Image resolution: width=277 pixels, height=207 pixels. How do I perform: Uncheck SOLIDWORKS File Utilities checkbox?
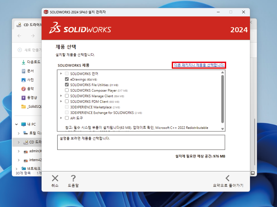[67, 85]
